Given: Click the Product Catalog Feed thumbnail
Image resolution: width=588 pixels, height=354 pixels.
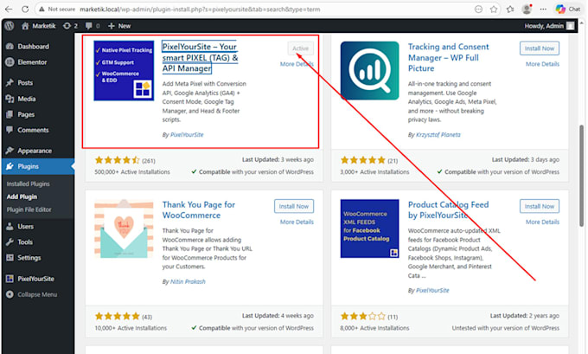Looking at the screenshot, I should [x=370, y=228].
